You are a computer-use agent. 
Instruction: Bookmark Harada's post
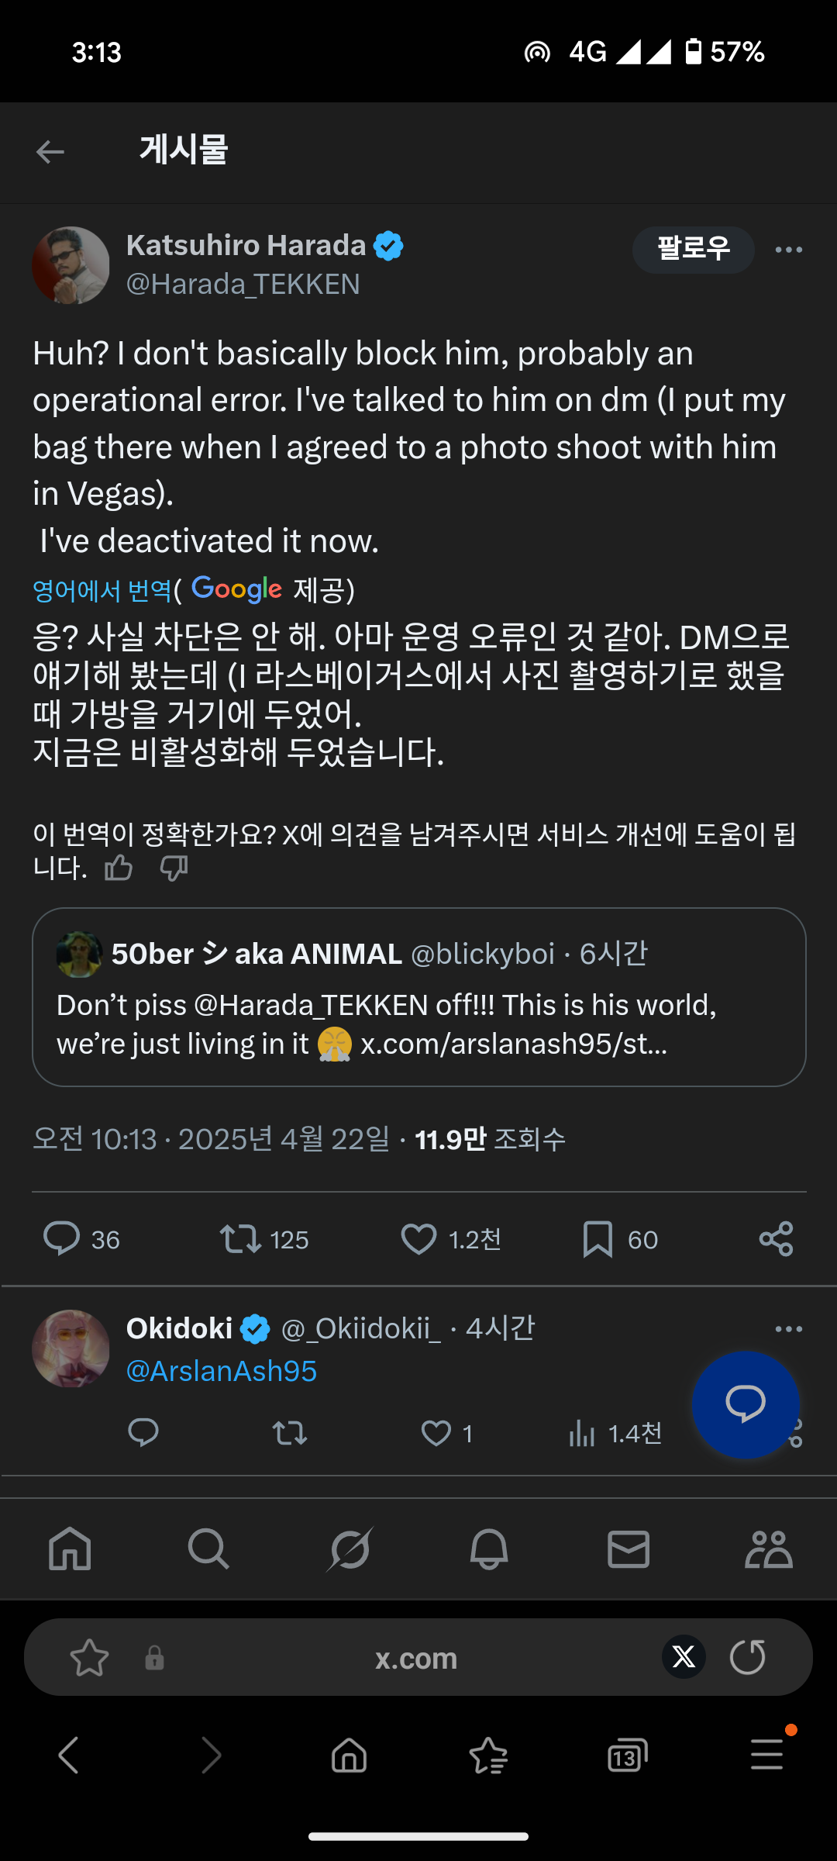(x=598, y=1239)
